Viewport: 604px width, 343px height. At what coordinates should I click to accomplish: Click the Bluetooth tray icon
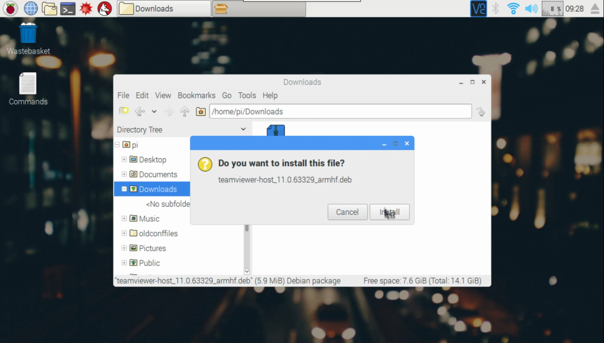495,8
